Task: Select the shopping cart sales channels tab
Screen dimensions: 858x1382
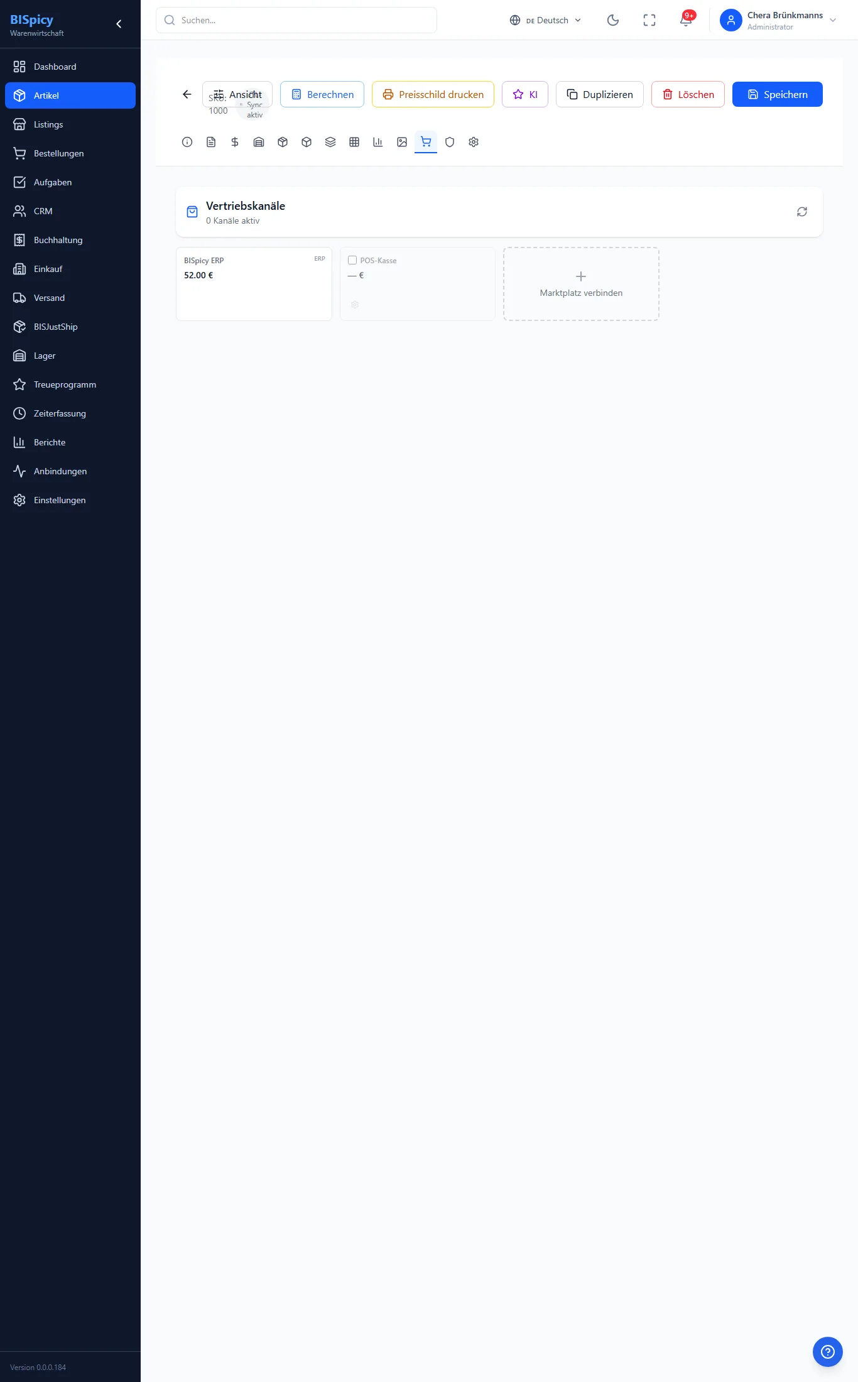Action: tap(426, 142)
